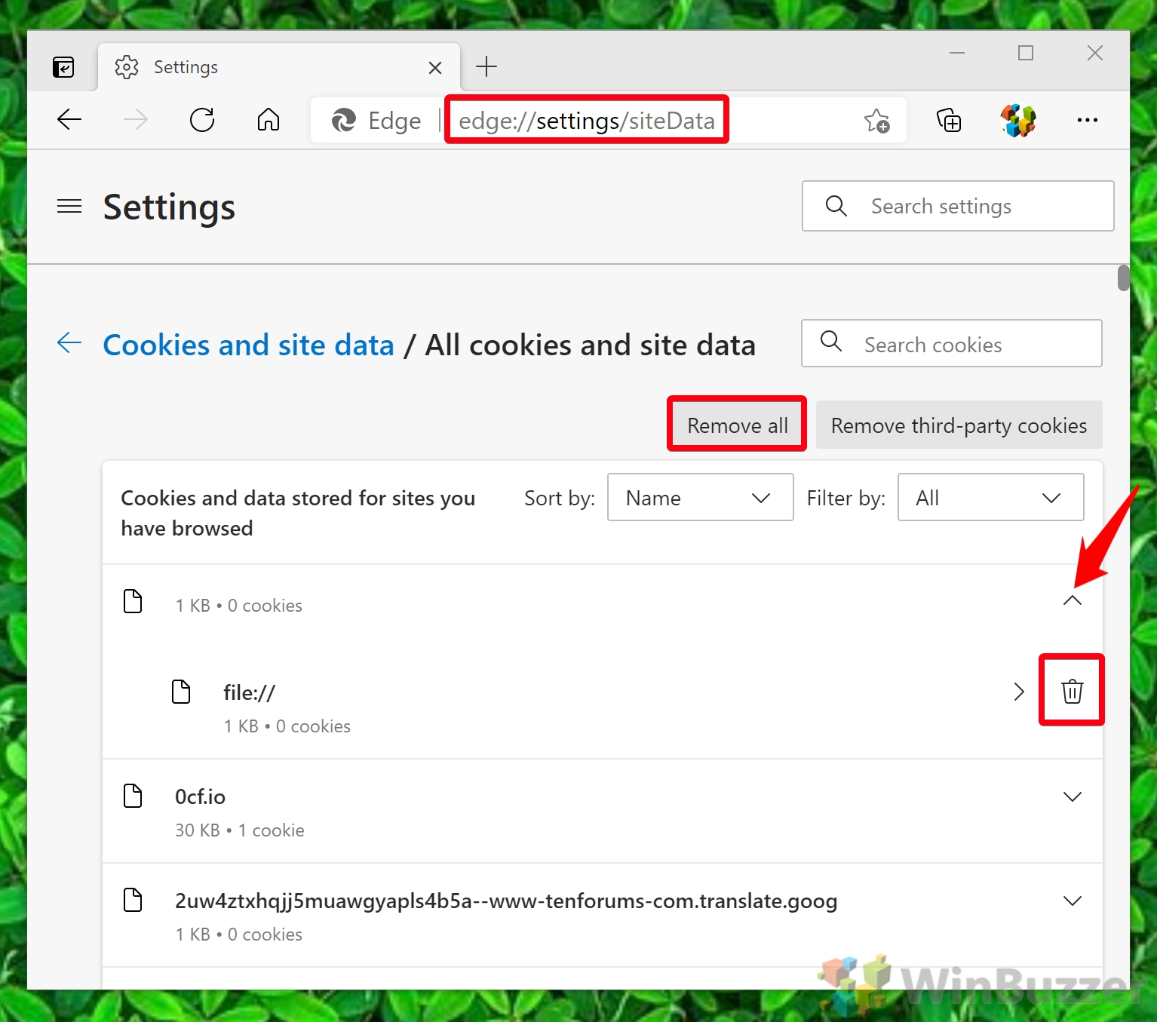
Task: Click the Cookies and site data link
Action: (248, 345)
